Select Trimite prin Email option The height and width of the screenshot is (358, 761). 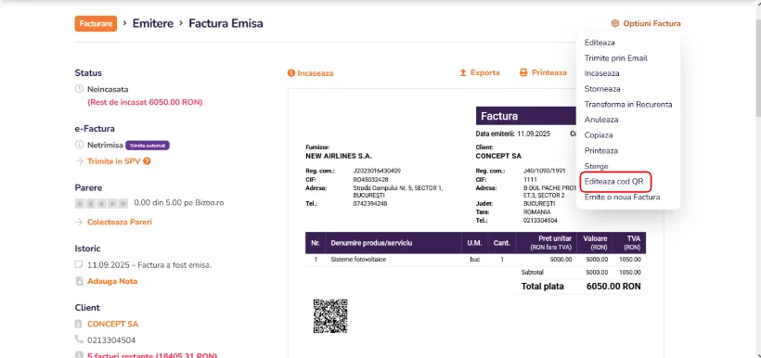coord(616,58)
